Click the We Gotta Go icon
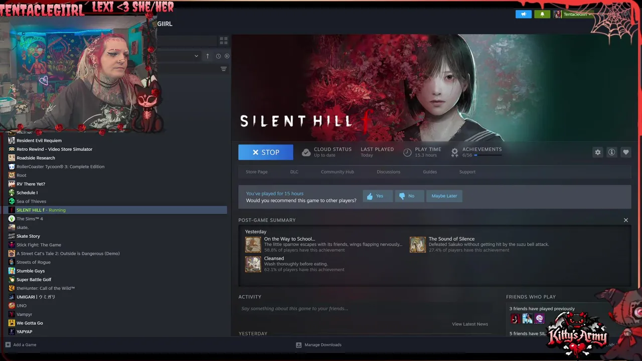The width and height of the screenshot is (642, 361). (12, 323)
